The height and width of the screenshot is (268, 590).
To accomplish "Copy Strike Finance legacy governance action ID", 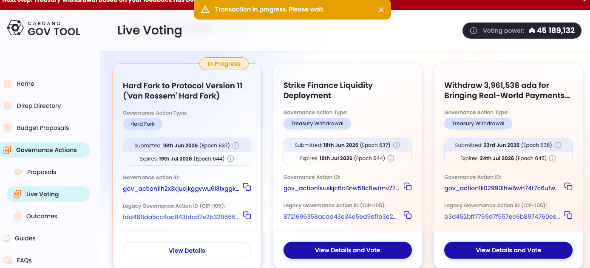I will click(408, 215).
